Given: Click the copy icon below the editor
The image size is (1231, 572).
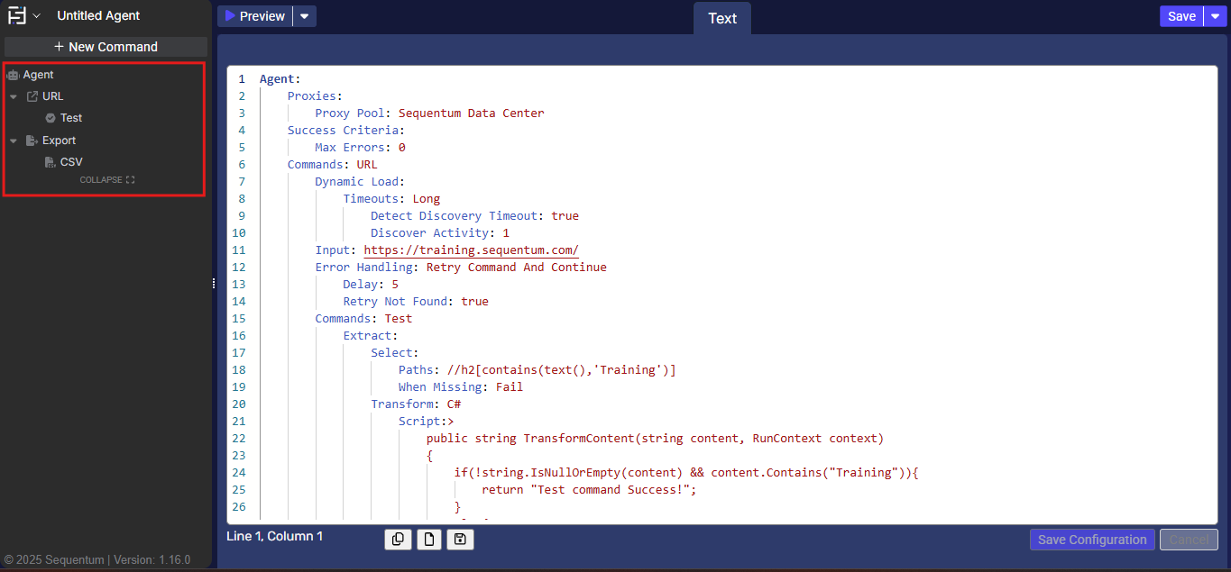Looking at the screenshot, I should coord(398,540).
